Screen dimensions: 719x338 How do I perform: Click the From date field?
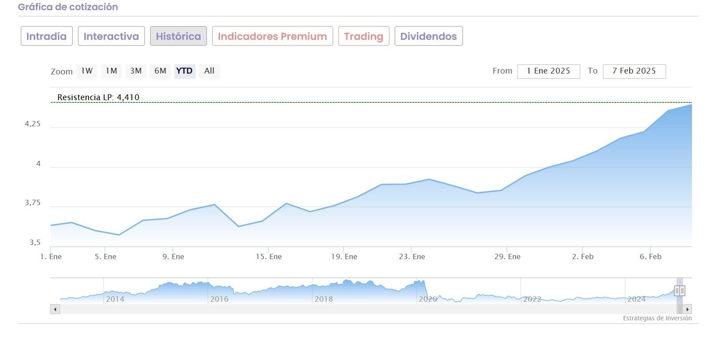(548, 71)
